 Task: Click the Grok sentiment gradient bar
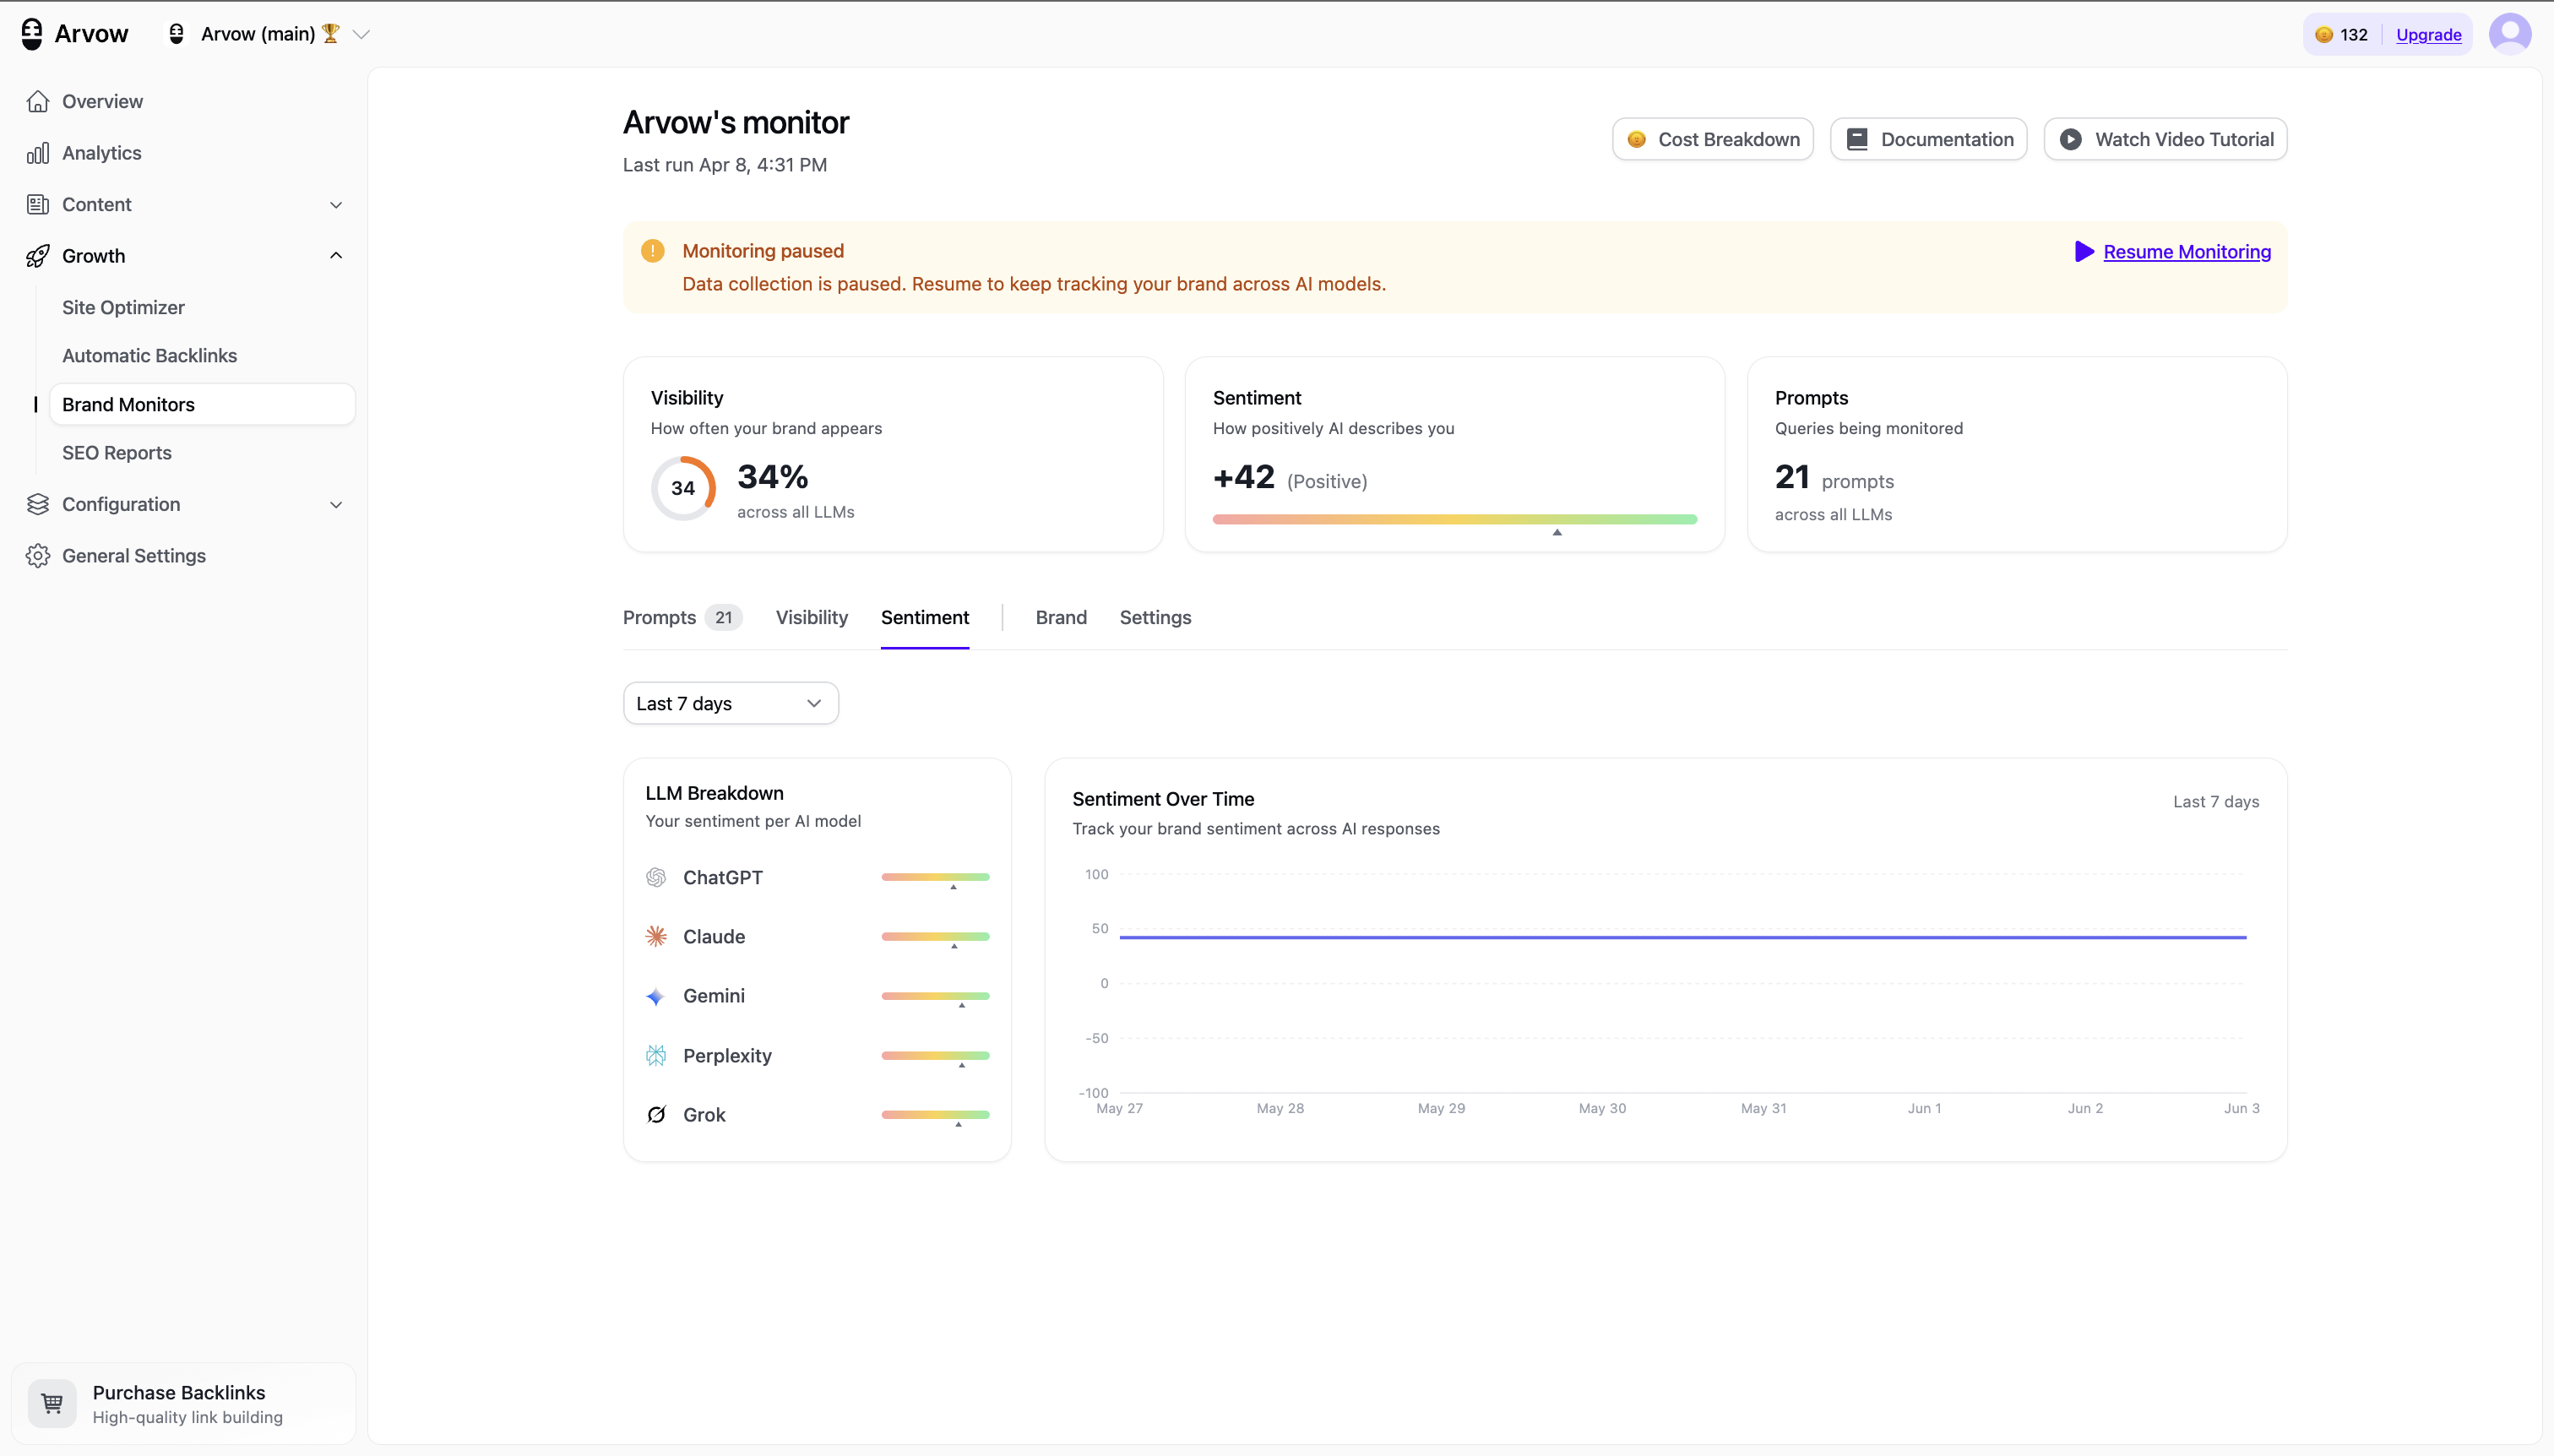click(935, 1114)
